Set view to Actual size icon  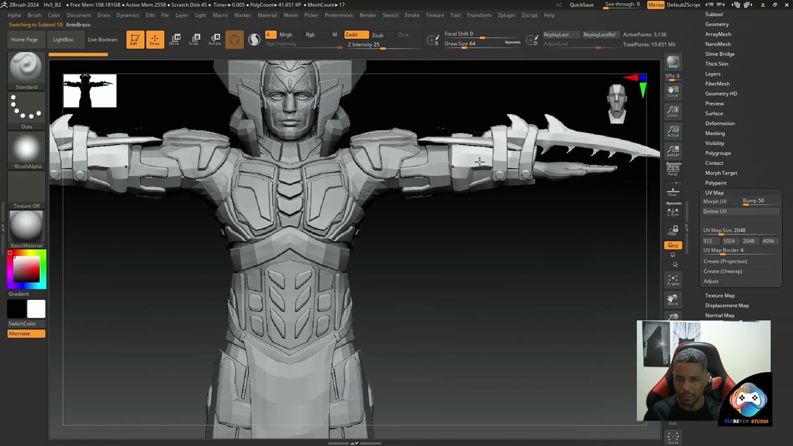pyautogui.click(x=673, y=131)
